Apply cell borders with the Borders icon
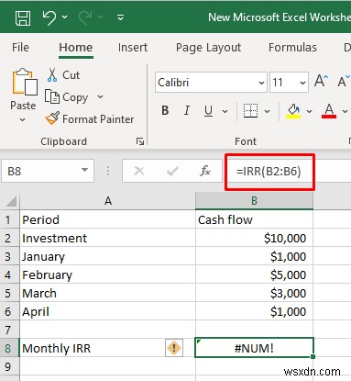This screenshot has height=381, width=351. (x=250, y=110)
